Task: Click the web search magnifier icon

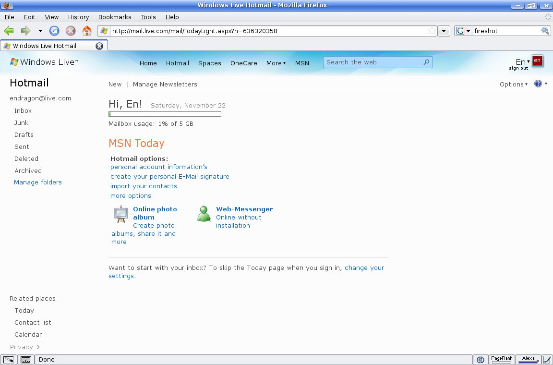Action: 426,62
